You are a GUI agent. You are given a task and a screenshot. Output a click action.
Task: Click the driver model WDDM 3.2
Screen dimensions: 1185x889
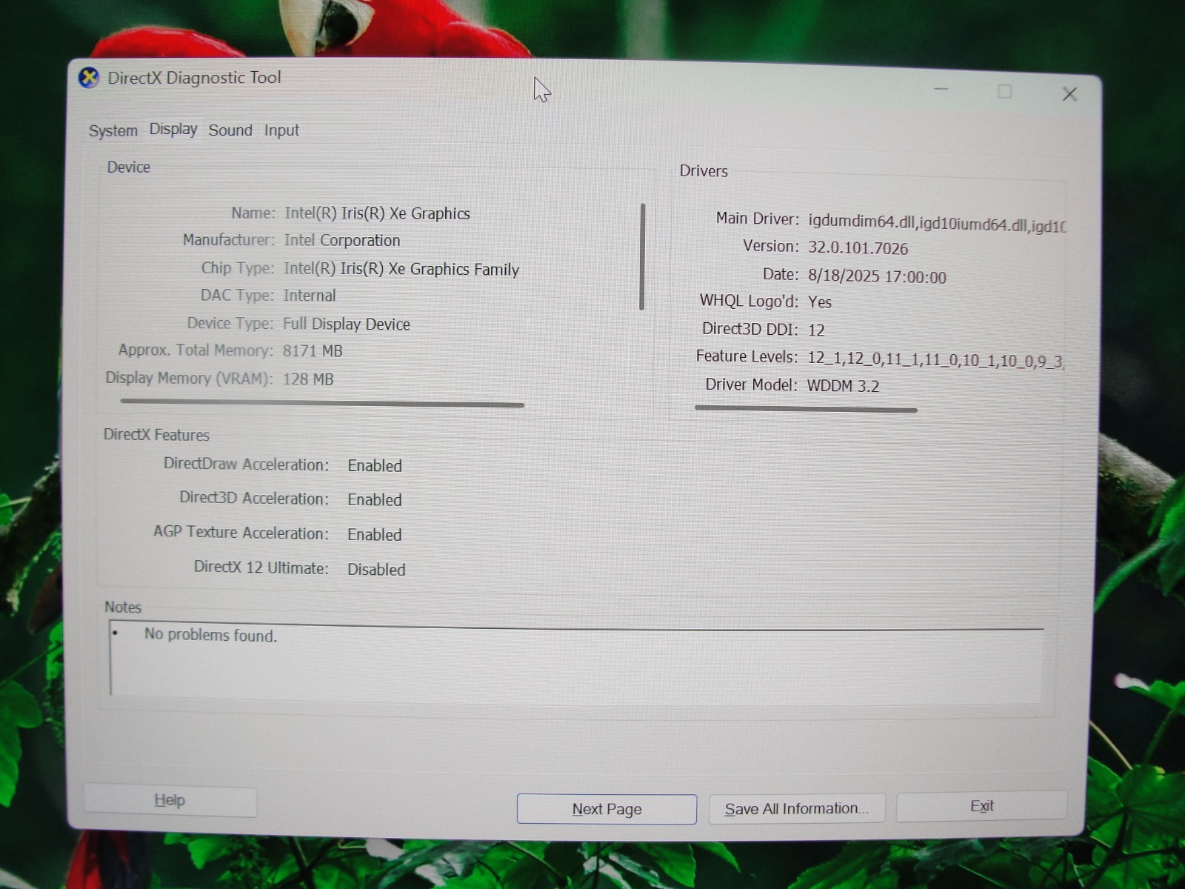pos(843,386)
